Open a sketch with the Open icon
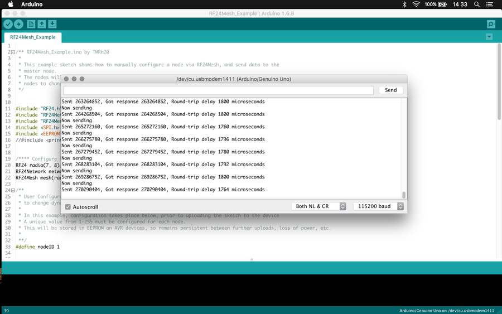 [42, 24]
